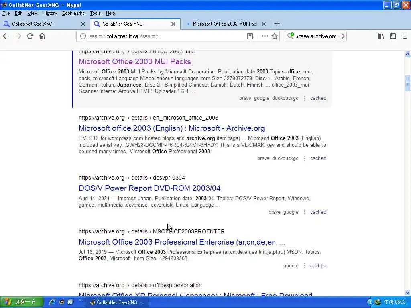Open cached version of Office 2003 English result

coord(318,158)
